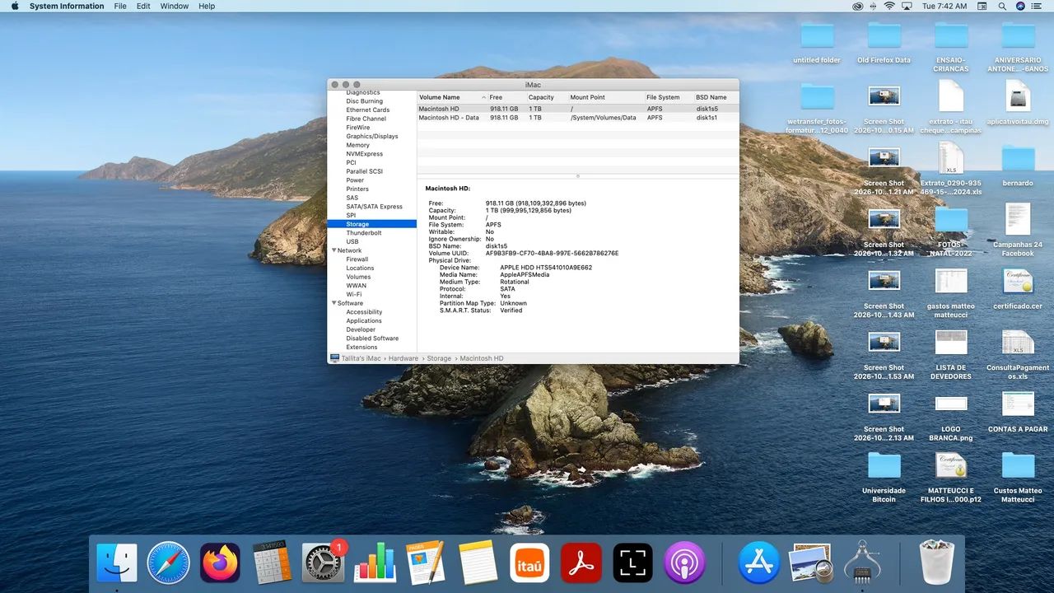1054x593 pixels.
Task: Open the Help menu
Action: [207, 6]
